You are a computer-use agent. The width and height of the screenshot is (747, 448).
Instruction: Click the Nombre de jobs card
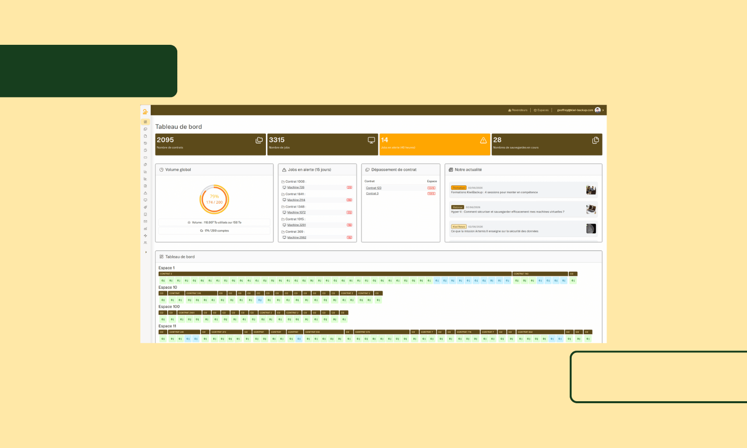pos(323,144)
